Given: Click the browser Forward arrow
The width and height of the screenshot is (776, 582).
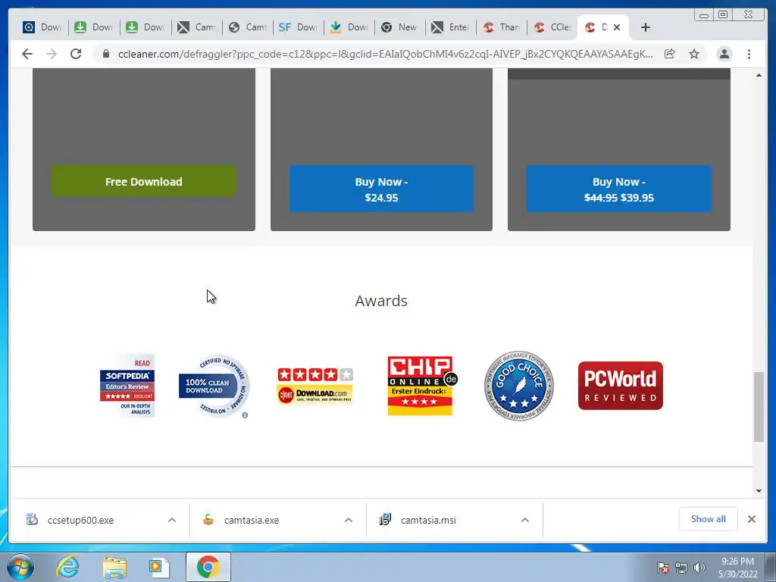Looking at the screenshot, I should click(52, 54).
